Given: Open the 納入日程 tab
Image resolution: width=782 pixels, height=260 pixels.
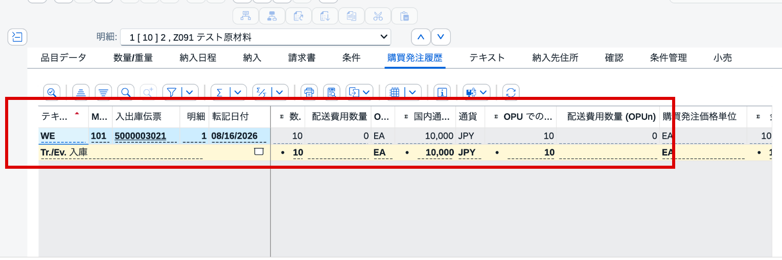Looking at the screenshot, I should pos(198,58).
